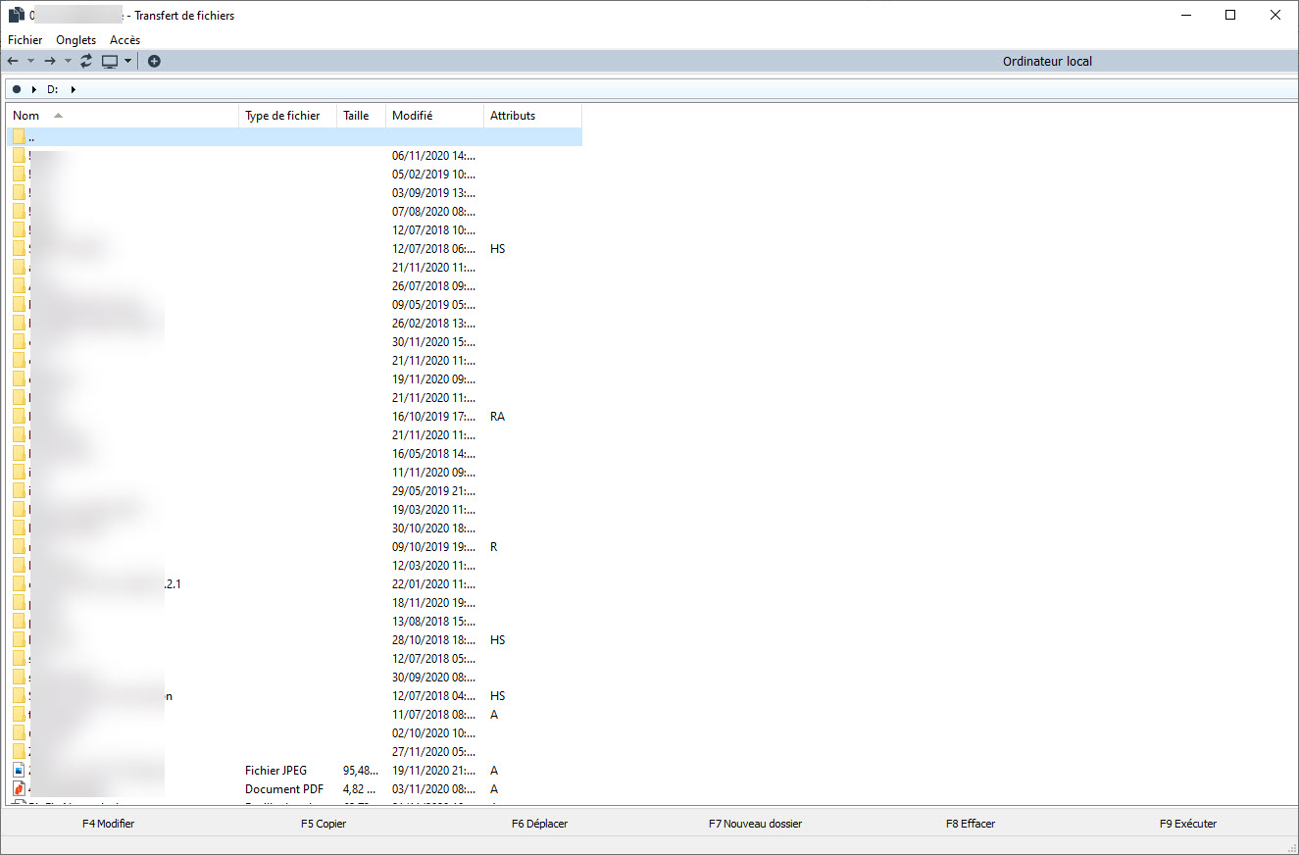
Task: Expand the arrow after D: in path
Action: pyautogui.click(x=74, y=89)
